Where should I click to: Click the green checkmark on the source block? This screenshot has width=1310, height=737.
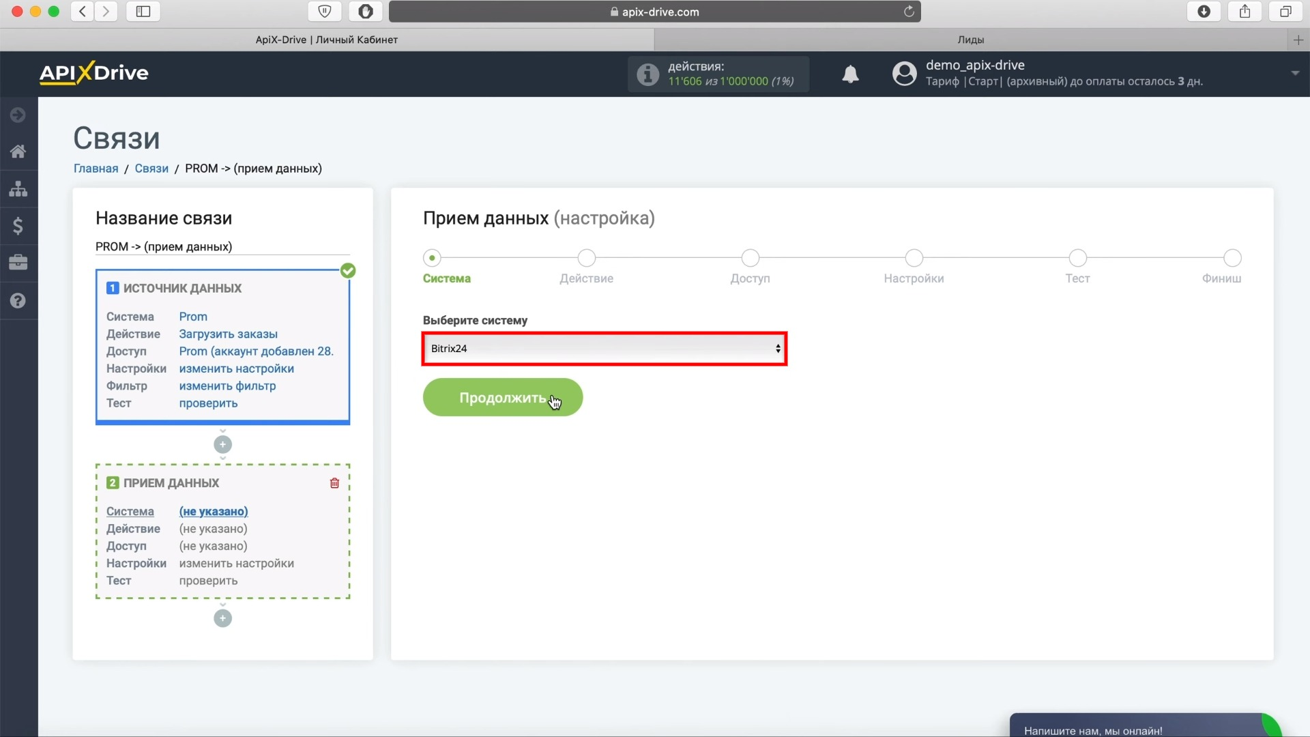[348, 271]
